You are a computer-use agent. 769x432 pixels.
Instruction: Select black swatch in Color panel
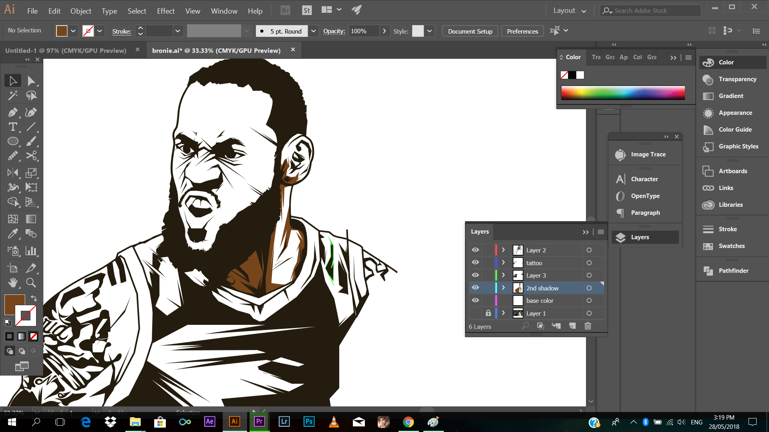pyautogui.click(x=572, y=75)
